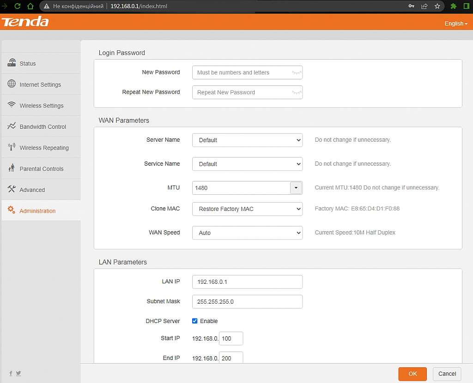Image resolution: width=473 pixels, height=383 pixels.
Task: Switch to the Advanced menu
Action: pos(41,190)
